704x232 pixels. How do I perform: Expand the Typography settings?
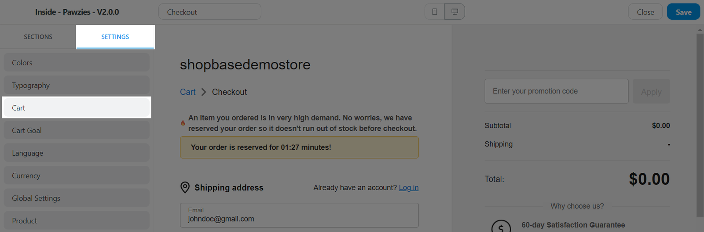(77, 85)
